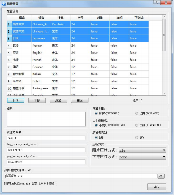Image resolution: width=174 pixels, height=195 pixels.
Task: Click the 字体 column header
Action: [61, 18]
